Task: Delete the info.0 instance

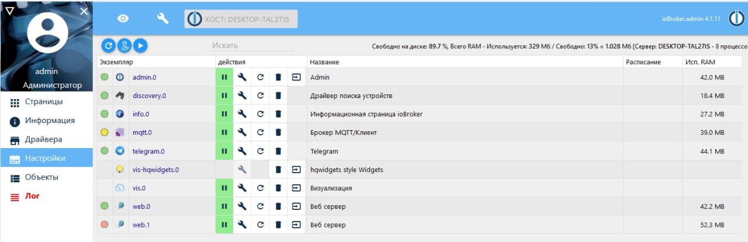Action: (278, 114)
